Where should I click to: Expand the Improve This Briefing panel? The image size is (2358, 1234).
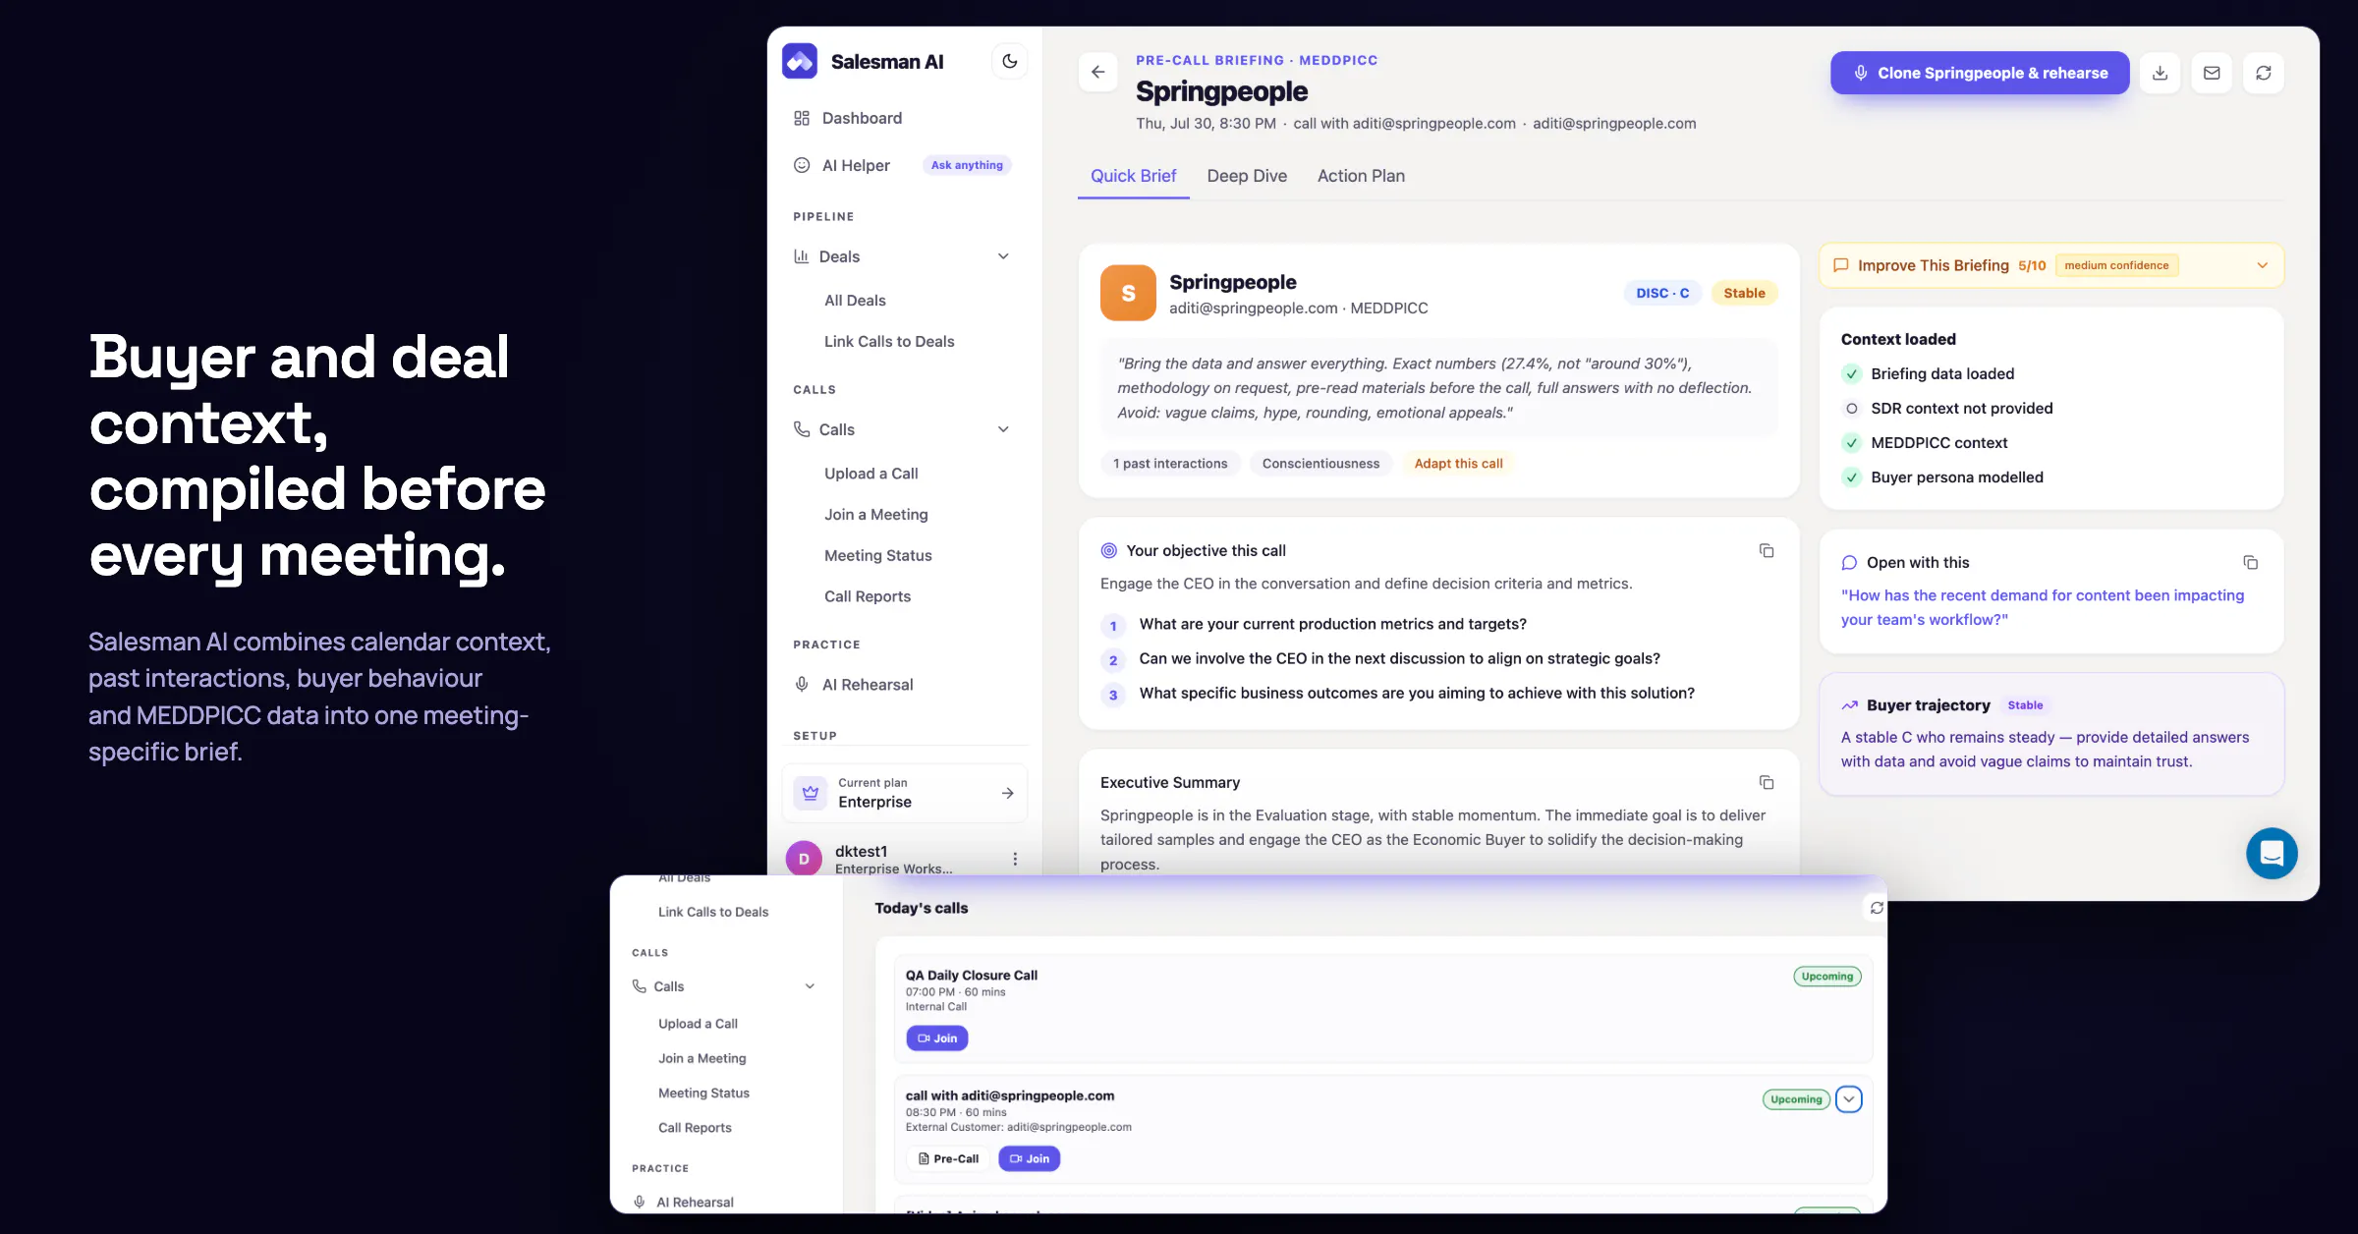tap(2263, 265)
